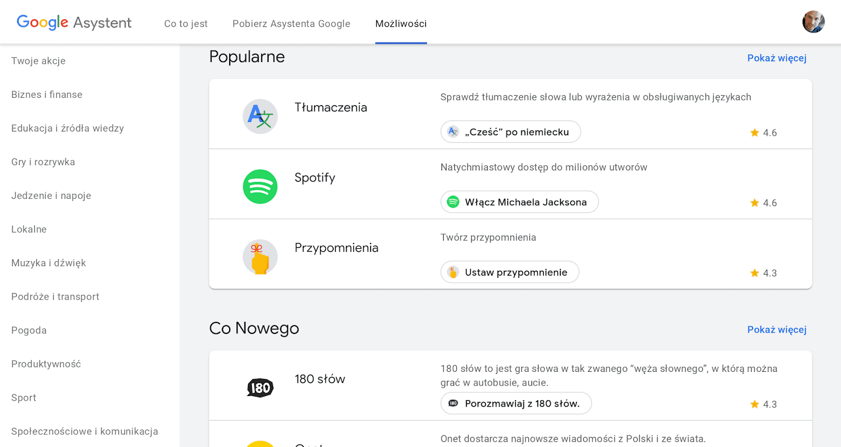841x447 pixels.
Task: Click text Twórz przypomnienia
Action: point(488,237)
